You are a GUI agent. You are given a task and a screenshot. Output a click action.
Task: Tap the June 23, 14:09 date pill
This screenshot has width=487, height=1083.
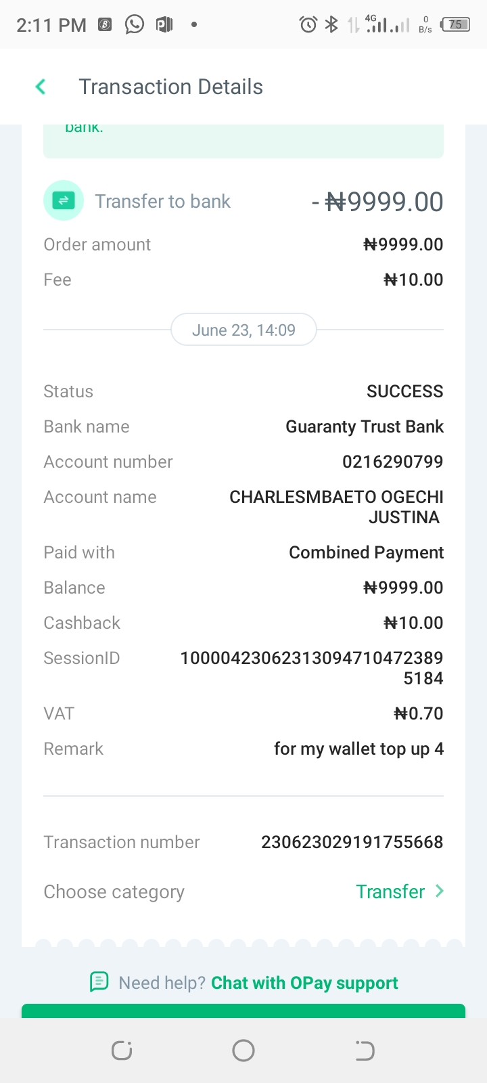(243, 330)
